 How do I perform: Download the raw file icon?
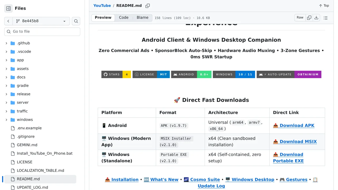click(316, 18)
